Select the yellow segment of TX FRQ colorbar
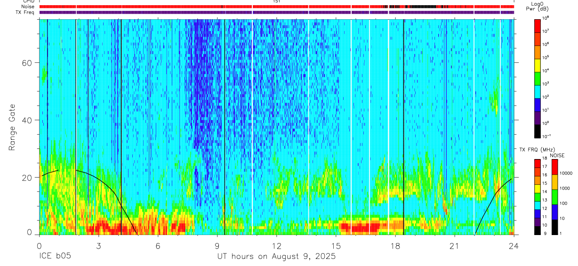 click(538, 188)
